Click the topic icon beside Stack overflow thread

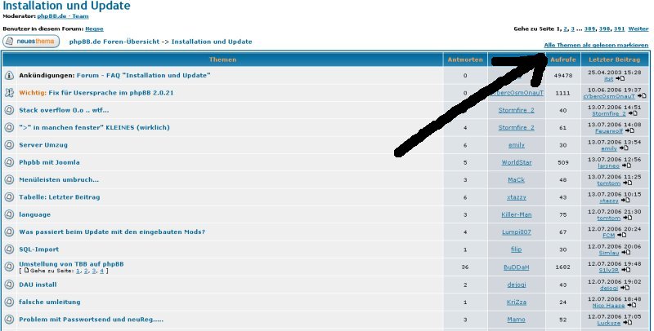(x=9, y=110)
